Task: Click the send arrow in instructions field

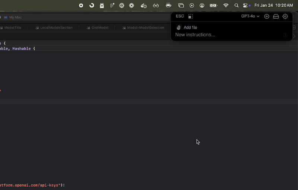Action: pos(285,35)
